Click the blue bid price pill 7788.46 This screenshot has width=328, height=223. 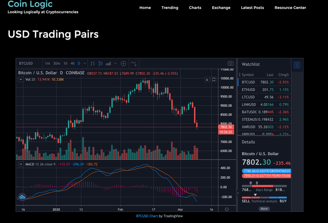tap(266, 171)
